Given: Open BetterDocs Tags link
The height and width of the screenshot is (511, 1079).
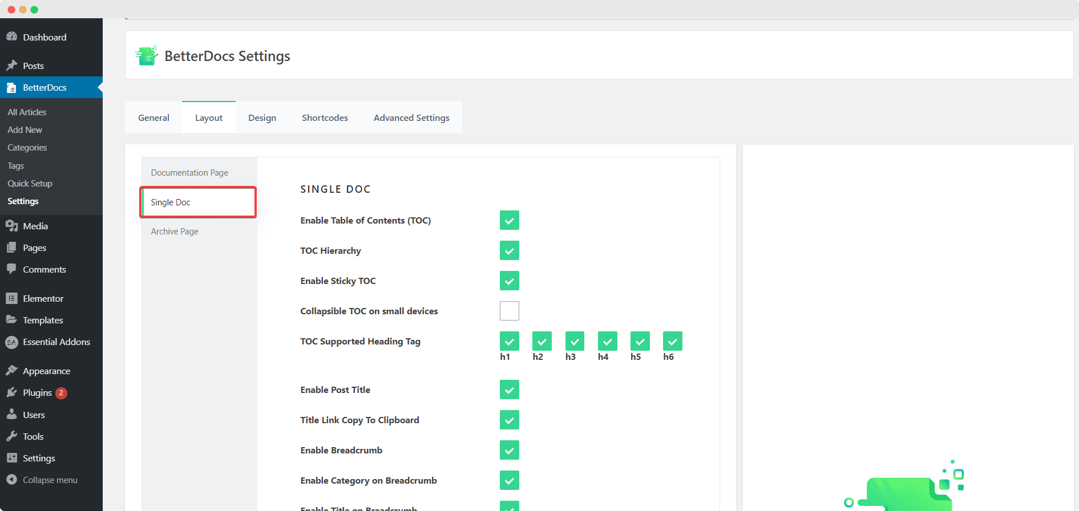Looking at the screenshot, I should [15, 165].
